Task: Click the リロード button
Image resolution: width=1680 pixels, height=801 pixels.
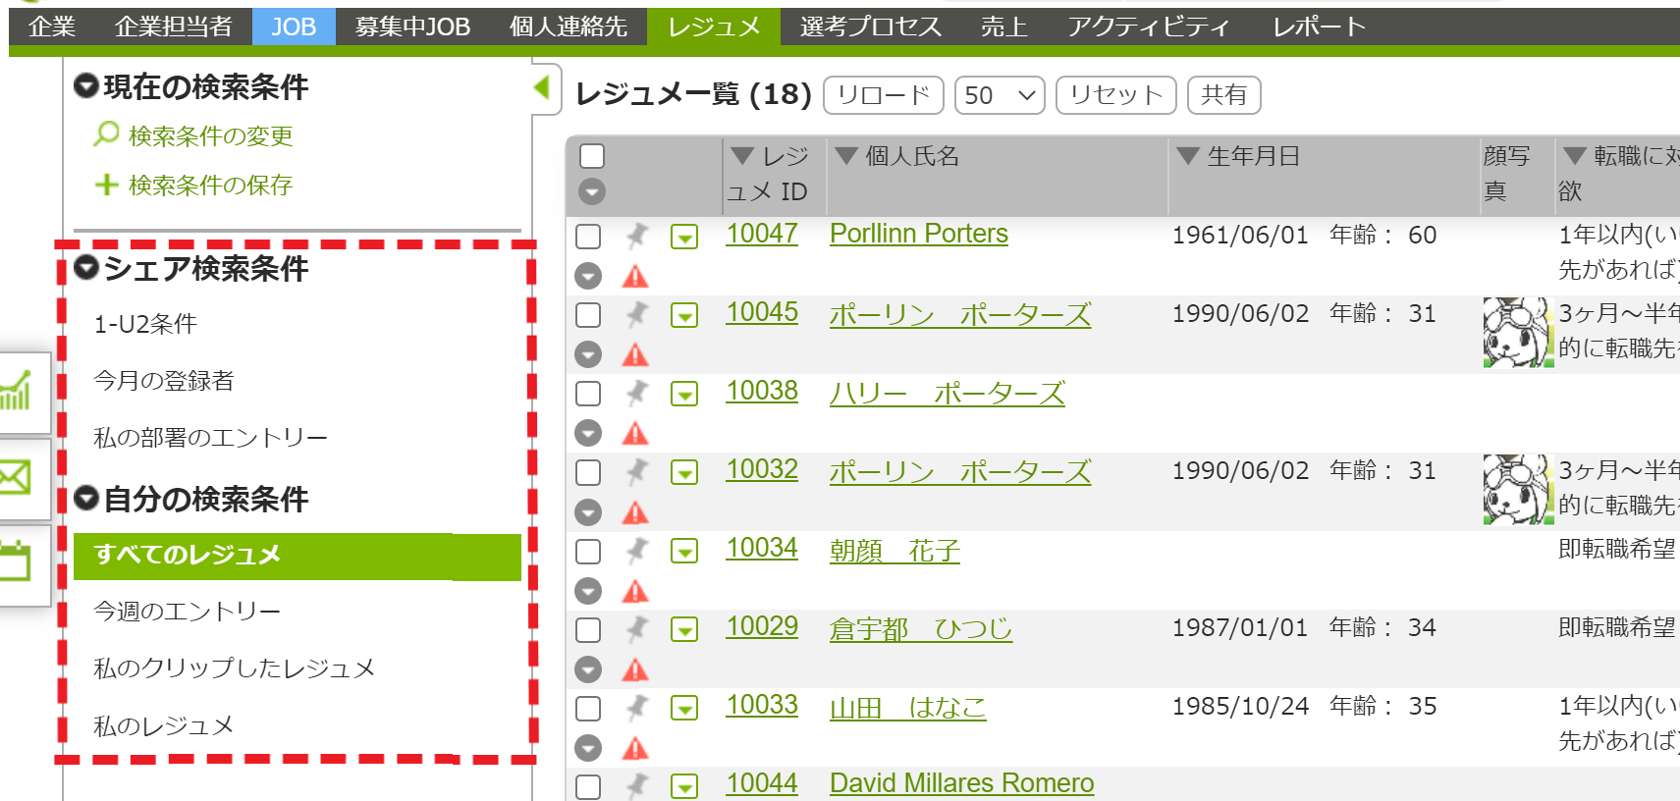Action: click(x=884, y=95)
